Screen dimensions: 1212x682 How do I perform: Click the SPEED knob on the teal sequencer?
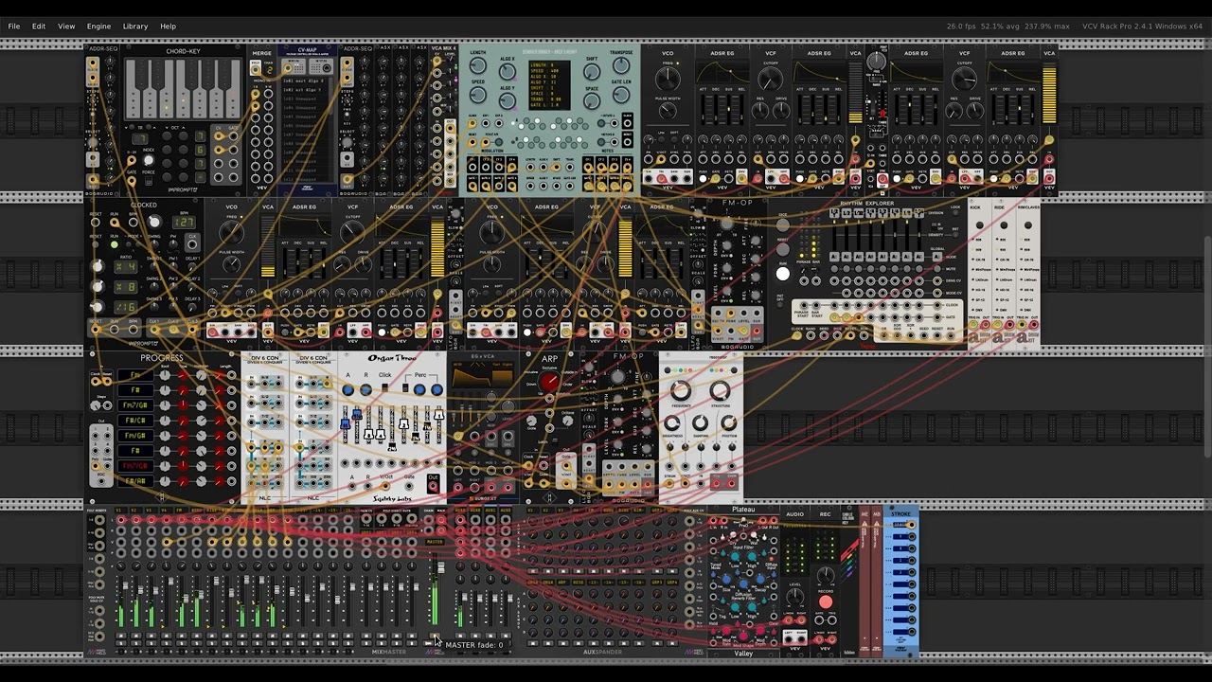[x=478, y=95]
